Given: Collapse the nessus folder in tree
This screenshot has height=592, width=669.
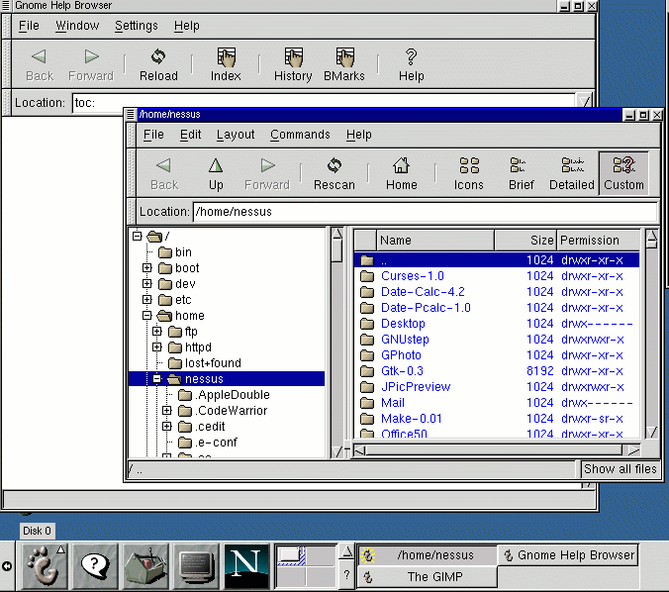Looking at the screenshot, I should pyautogui.click(x=157, y=378).
